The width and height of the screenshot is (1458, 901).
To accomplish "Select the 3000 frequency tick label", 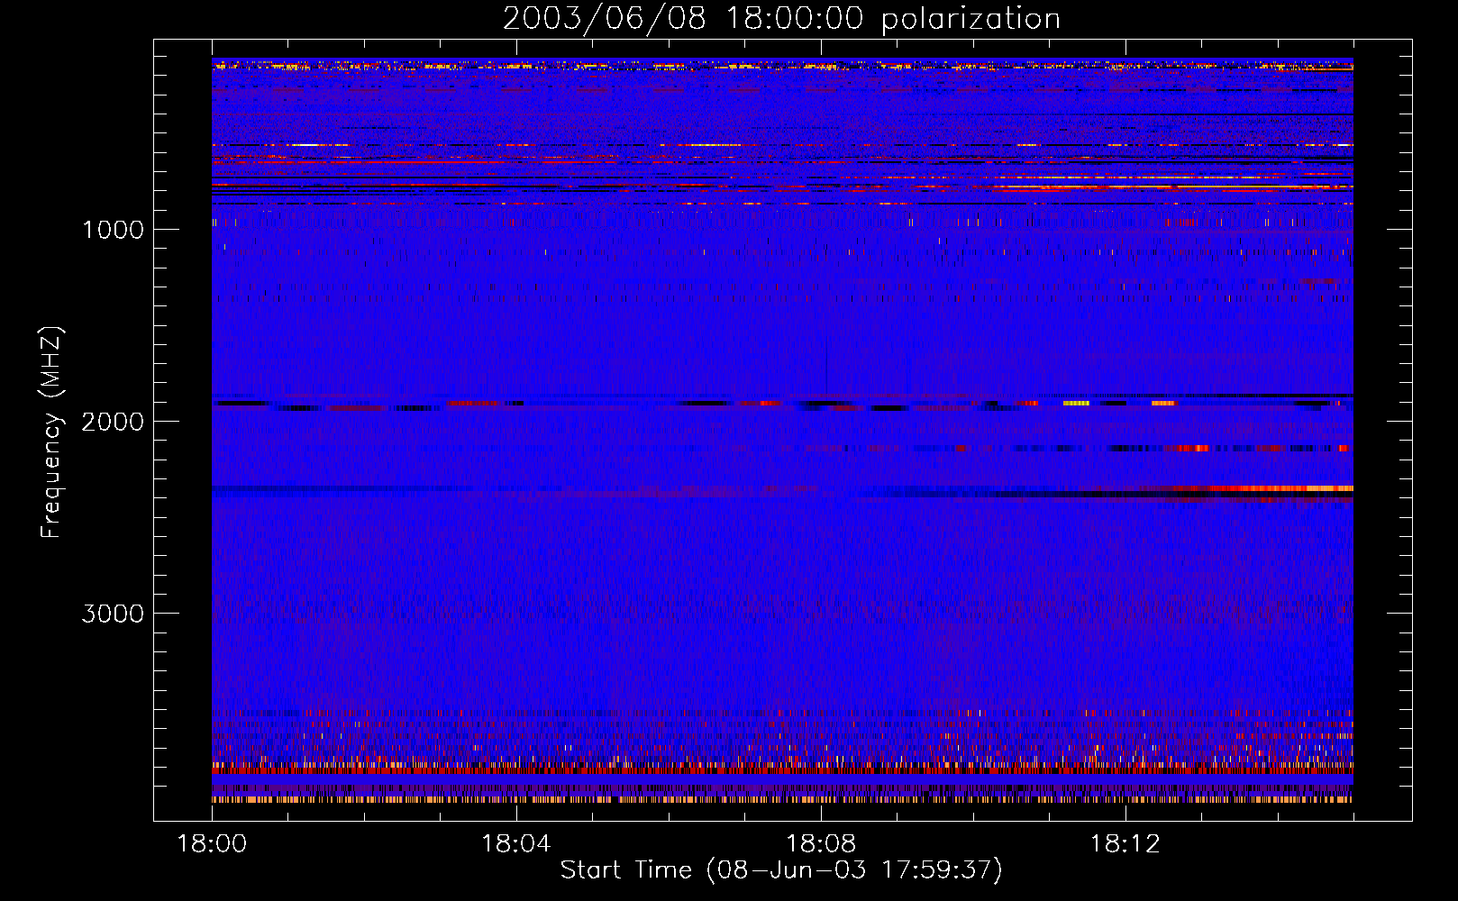I will tap(113, 614).
